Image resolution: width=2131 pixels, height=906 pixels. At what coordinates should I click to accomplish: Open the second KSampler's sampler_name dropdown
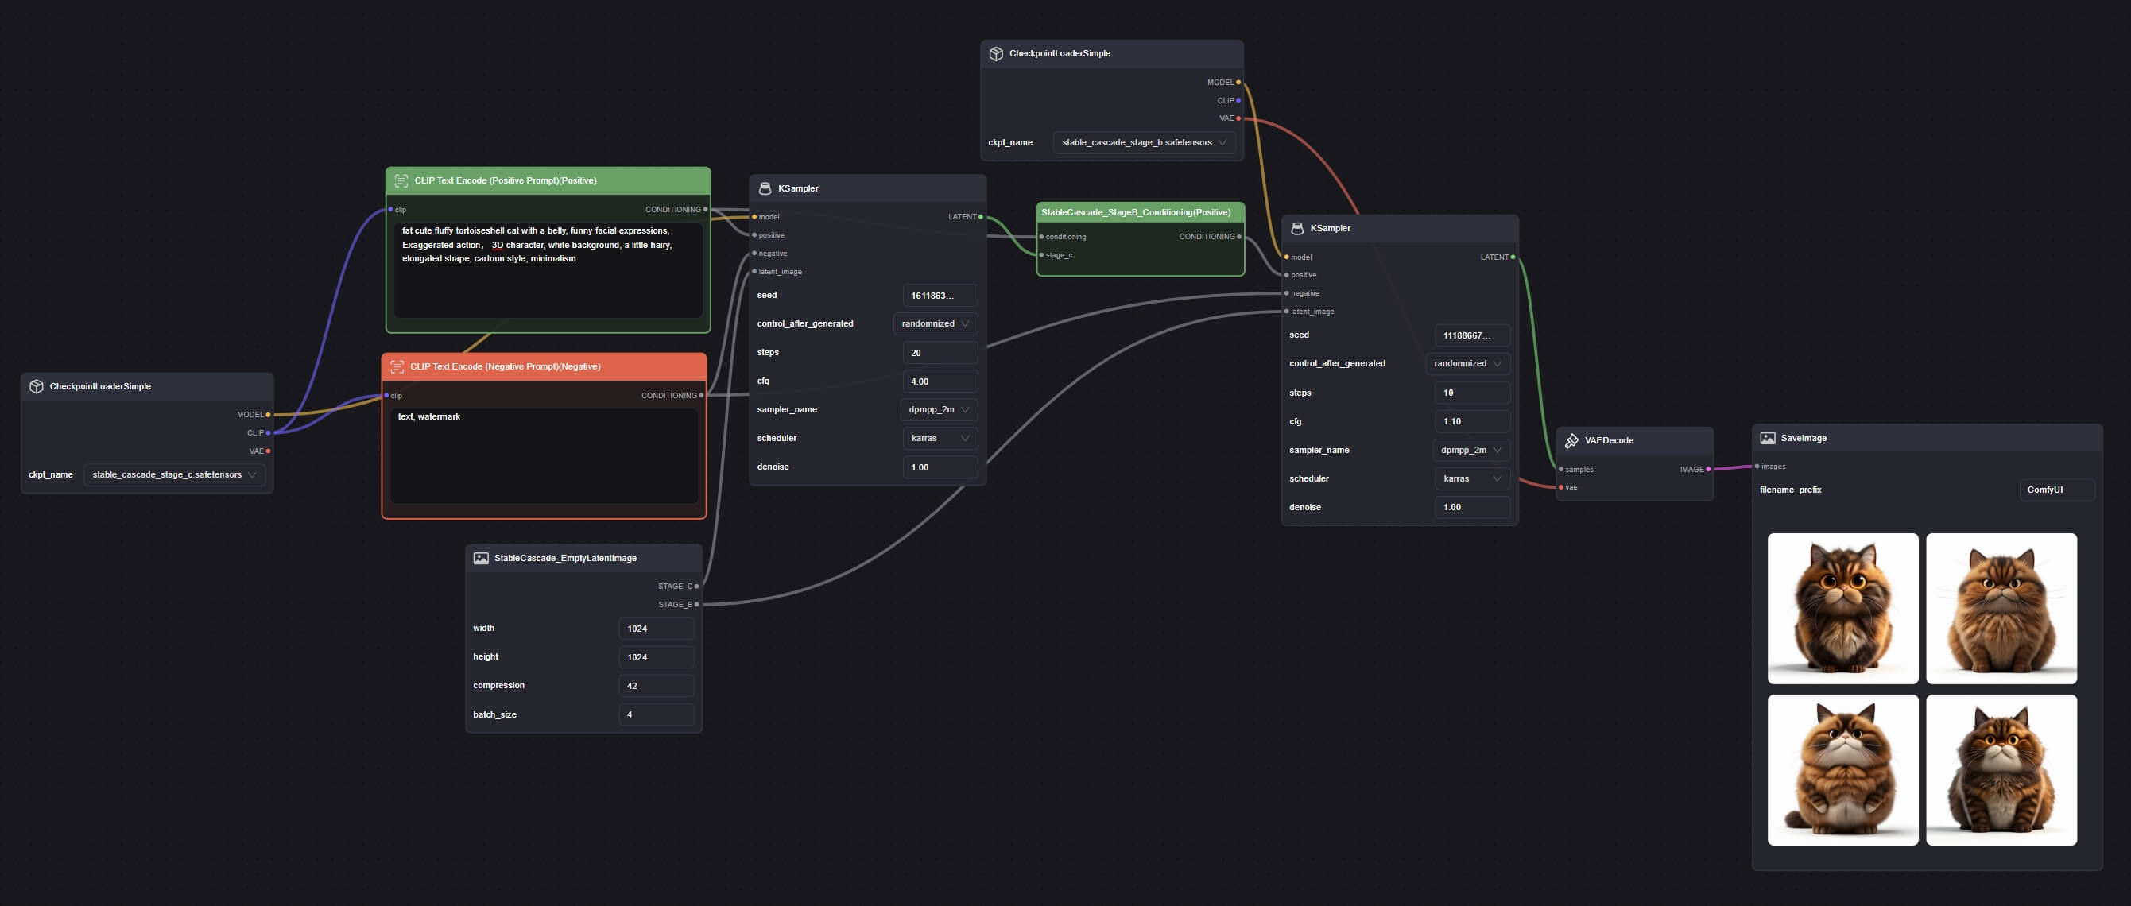[1472, 450]
